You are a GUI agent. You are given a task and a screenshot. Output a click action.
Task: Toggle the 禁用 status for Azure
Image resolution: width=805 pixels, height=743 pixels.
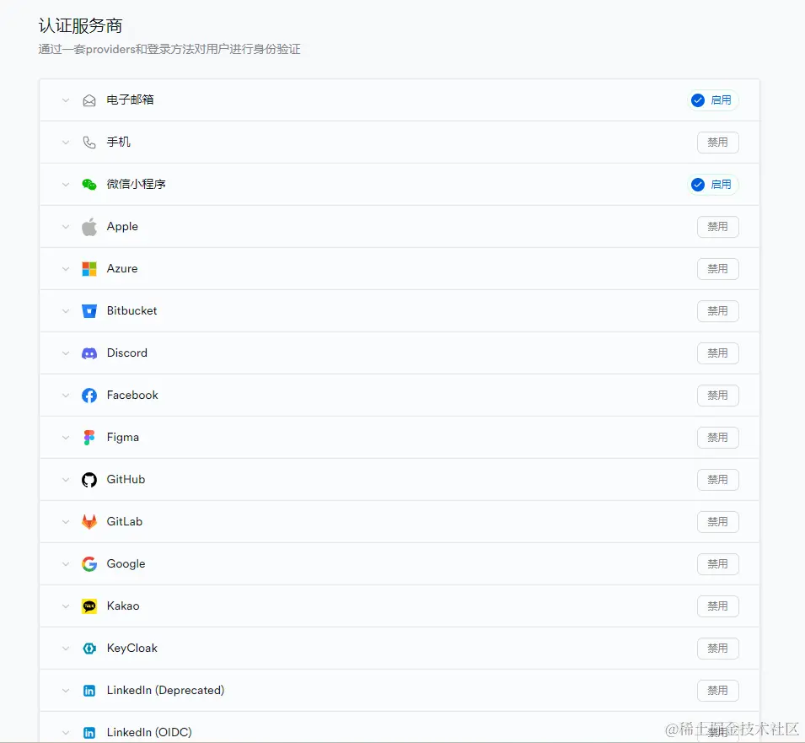717,268
